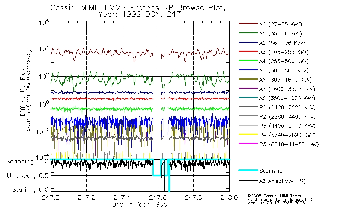Click the "Staring, 0.0" axis label
The height and width of the screenshot is (213, 337).
click(30, 190)
